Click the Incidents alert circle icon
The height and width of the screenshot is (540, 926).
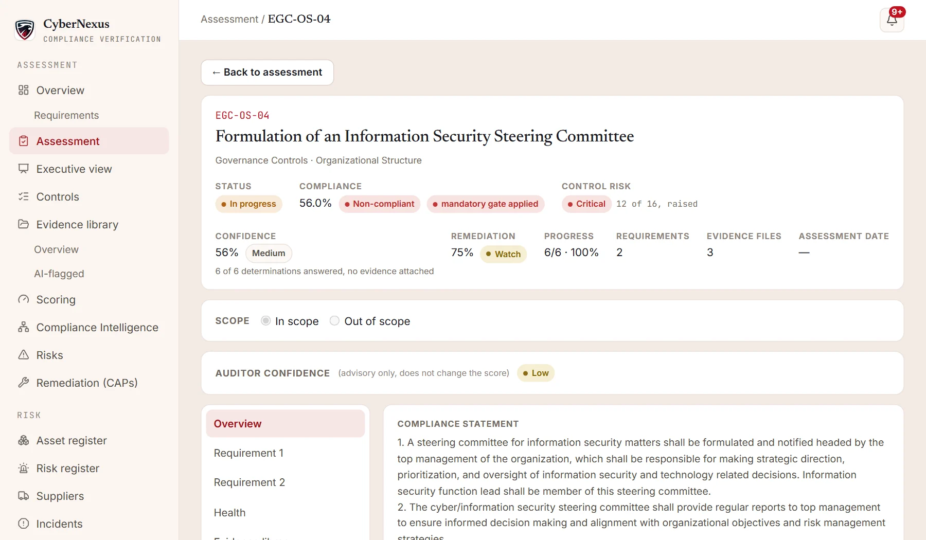point(24,524)
